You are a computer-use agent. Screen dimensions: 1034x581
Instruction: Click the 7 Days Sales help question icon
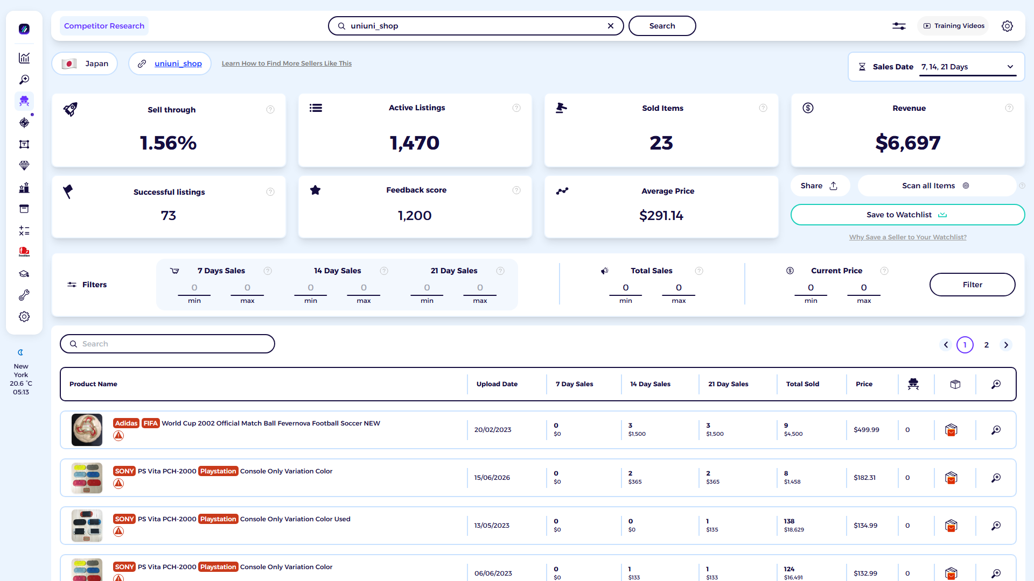[x=268, y=271]
